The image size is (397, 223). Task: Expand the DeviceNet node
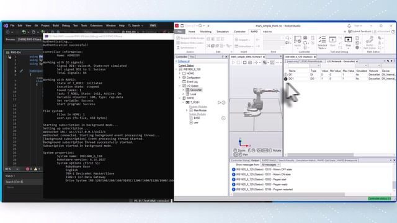[x=184, y=90]
